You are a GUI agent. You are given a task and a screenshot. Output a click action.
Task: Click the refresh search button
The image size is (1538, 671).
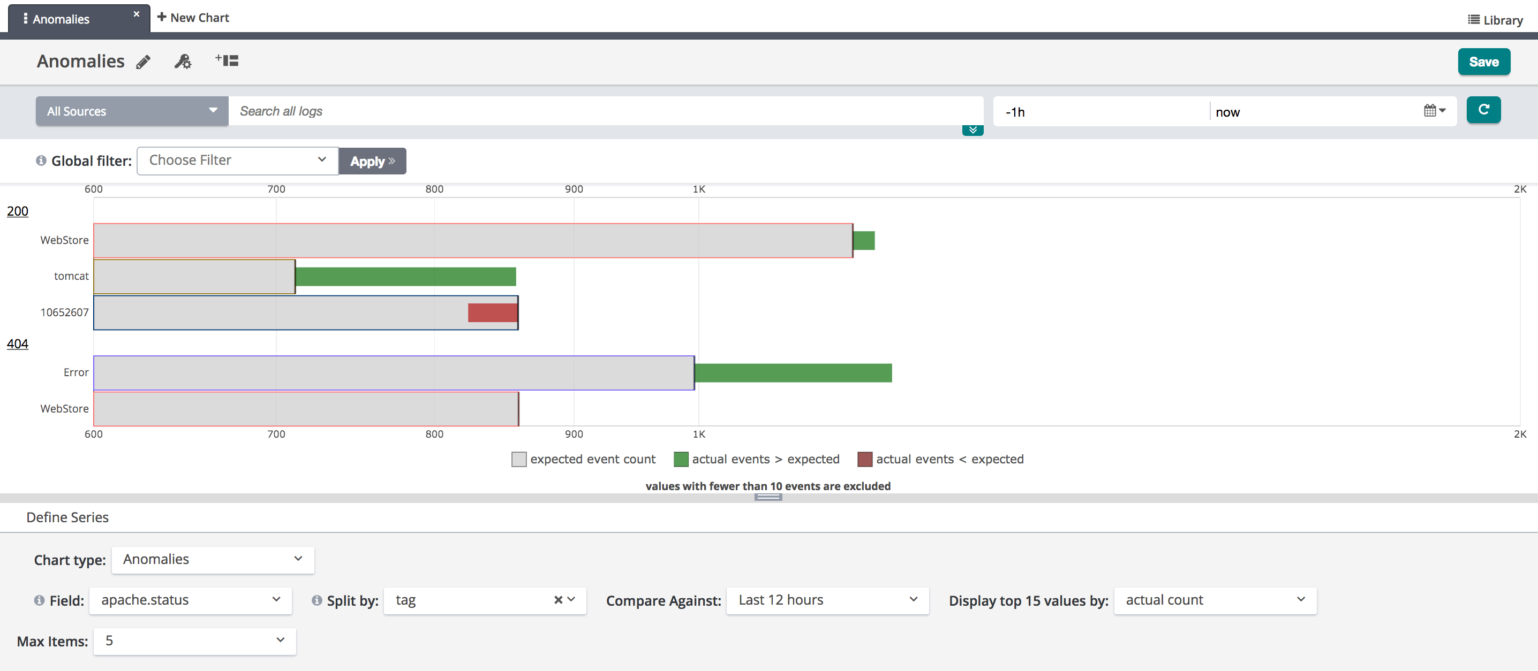(x=1483, y=110)
